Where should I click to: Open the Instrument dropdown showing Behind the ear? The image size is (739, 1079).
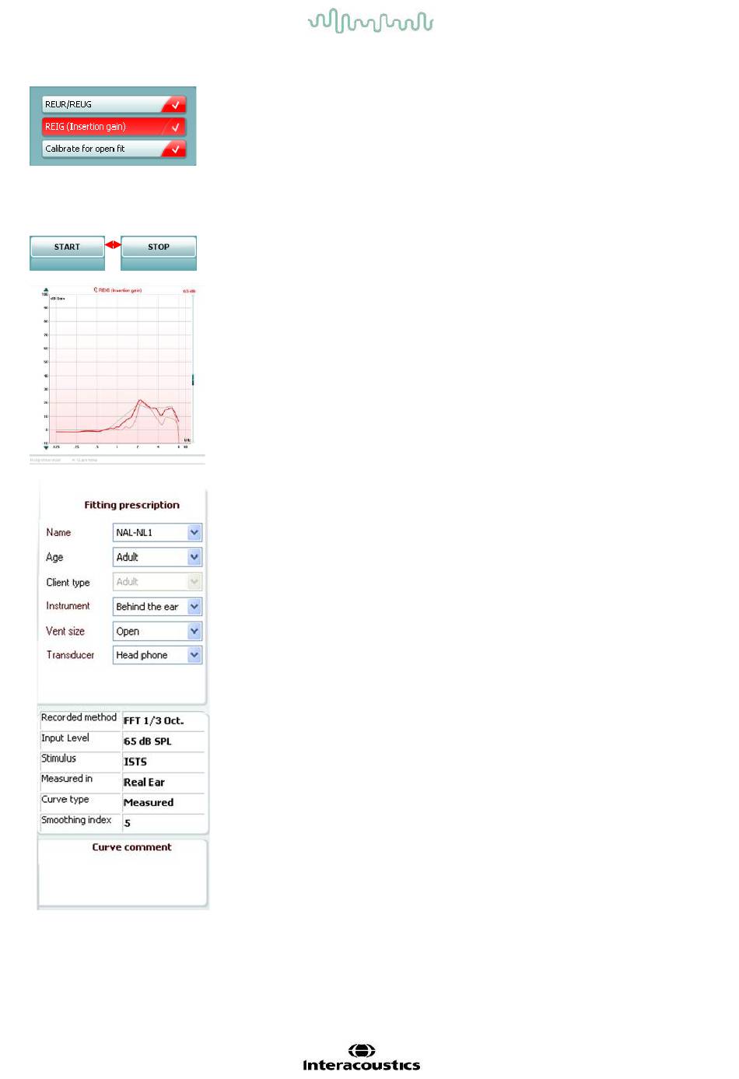(157, 606)
